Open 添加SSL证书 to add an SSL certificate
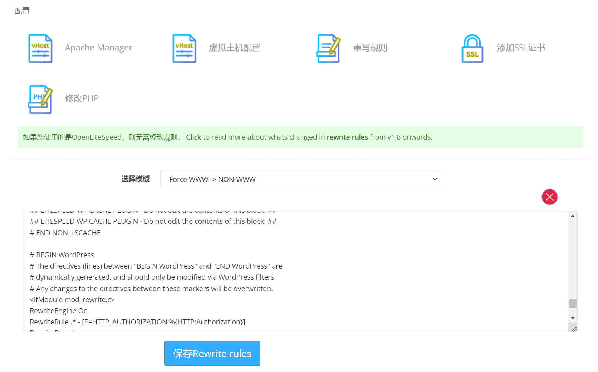This screenshot has width=598, height=372. click(521, 48)
